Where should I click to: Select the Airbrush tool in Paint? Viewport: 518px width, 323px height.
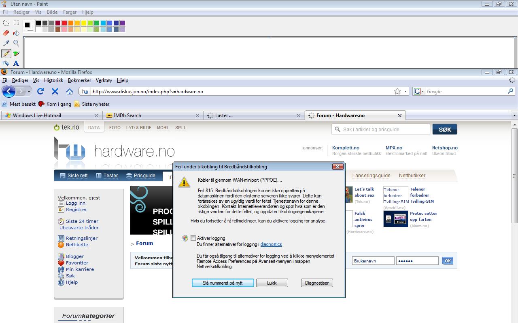point(6,63)
